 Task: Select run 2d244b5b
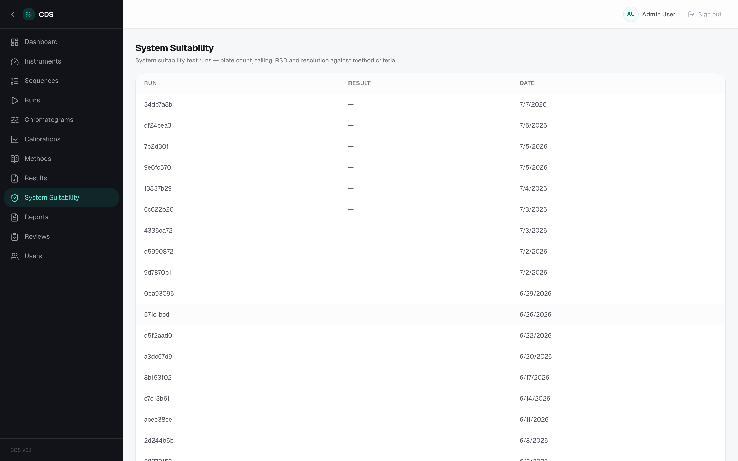click(x=430, y=441)
